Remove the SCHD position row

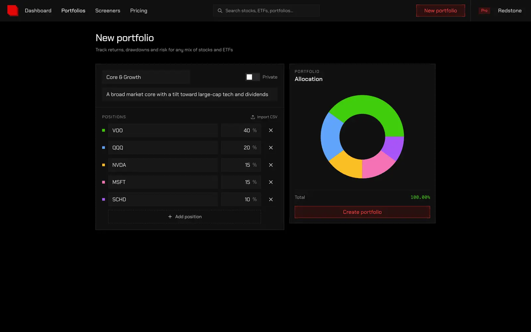click(271, 200)
